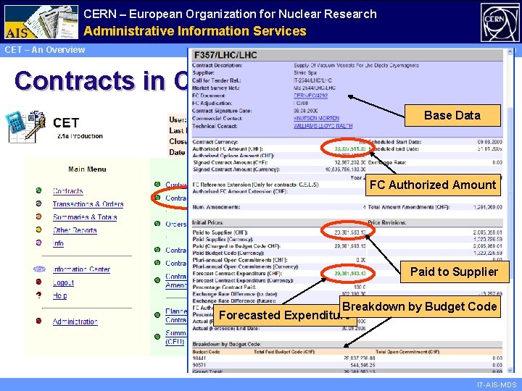Open the Help link
This screenshot has width=522, height=391.
click(59, 295)
